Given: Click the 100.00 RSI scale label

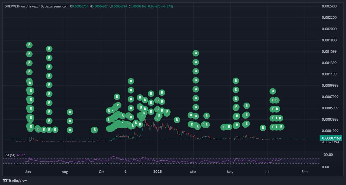Looking at the screenshot, I should tap(328, 155).
